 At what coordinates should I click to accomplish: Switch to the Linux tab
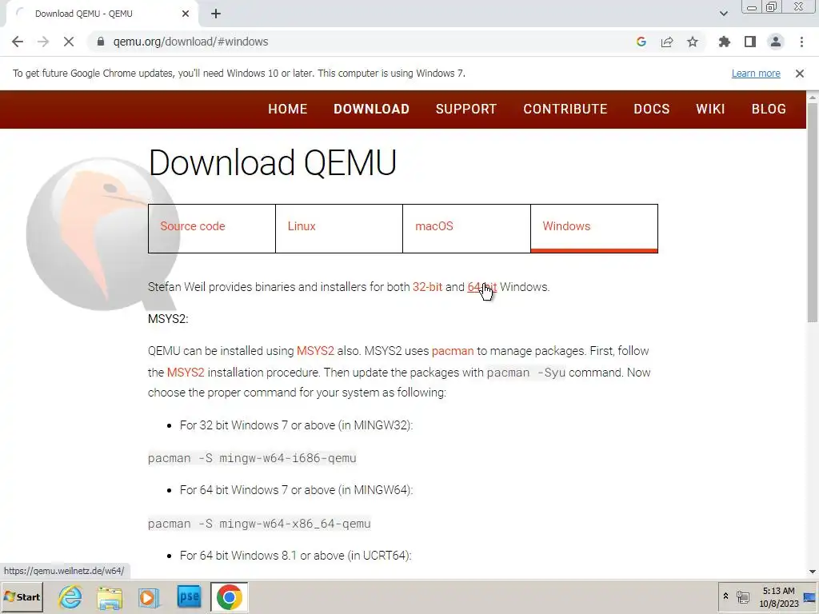(339, 229)
